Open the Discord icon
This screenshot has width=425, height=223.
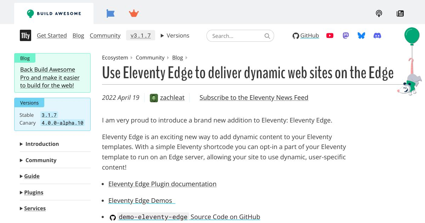[x=378, y=35]
